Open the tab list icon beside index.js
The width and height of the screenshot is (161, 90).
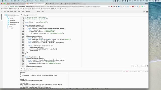pos(21,15)
